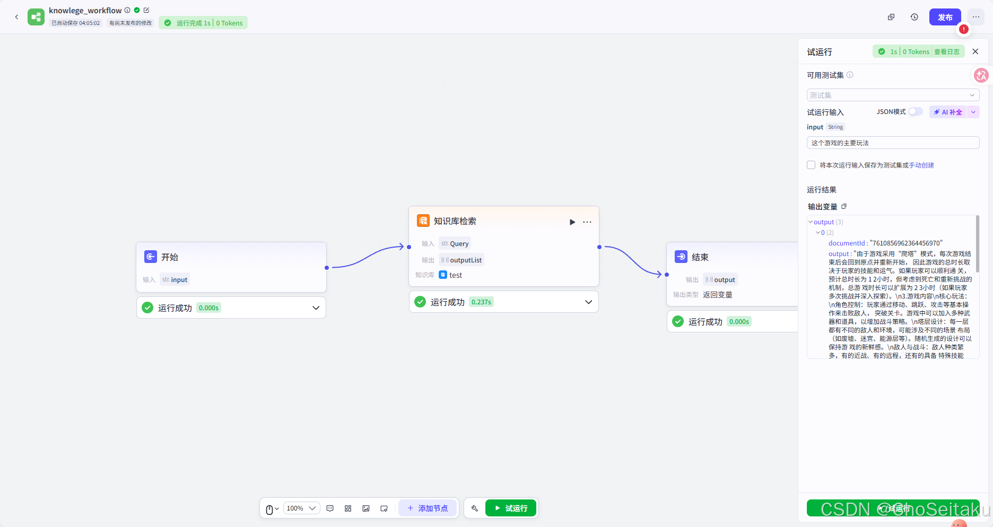Open the AI 补全 dropdown arrow
The image size is (993, 527).
click(973, 112)
